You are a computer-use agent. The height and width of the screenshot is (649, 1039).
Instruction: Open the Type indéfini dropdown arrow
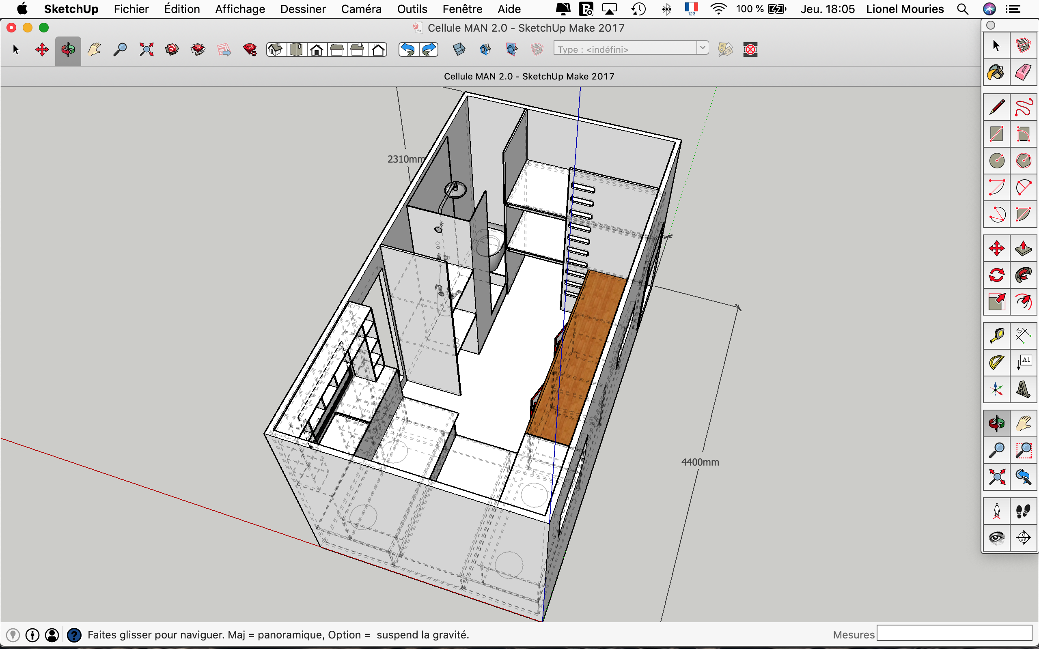tap(703, 47)
